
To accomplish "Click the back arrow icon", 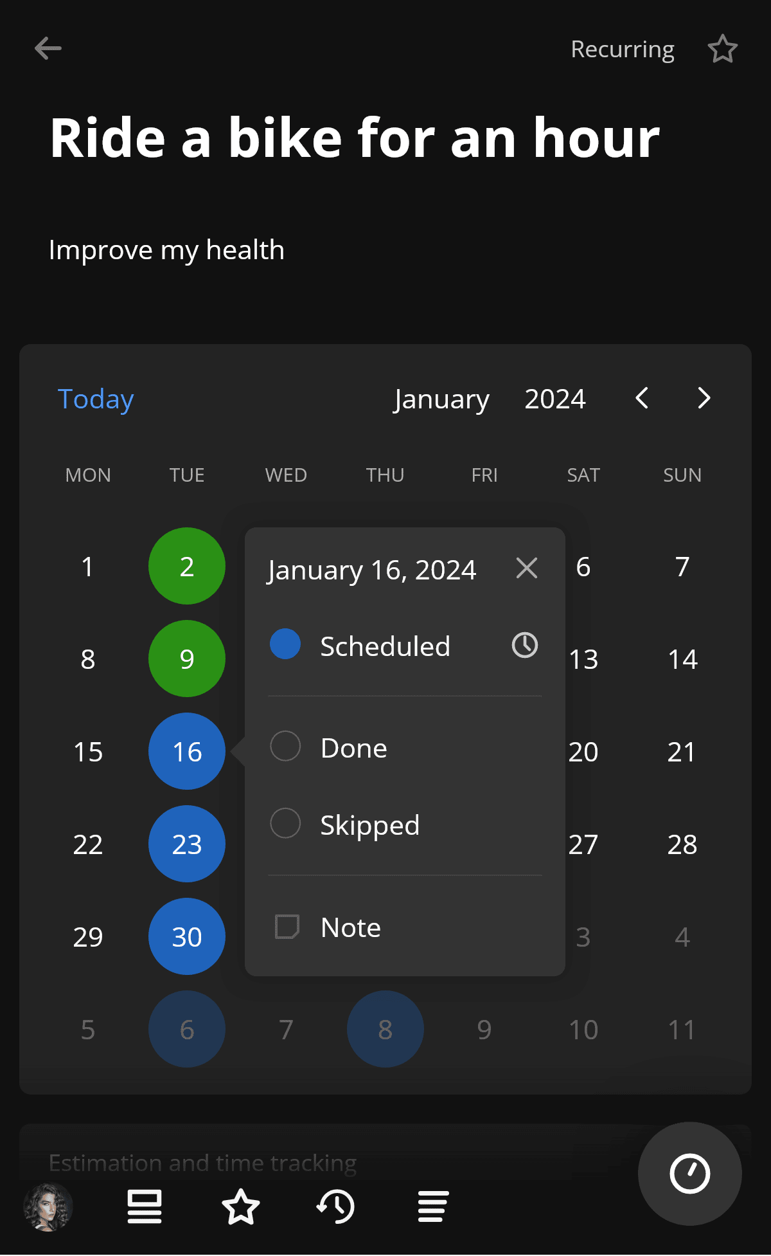I will point(48,48).
